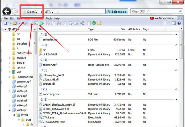Collapse the C (1) group
Screen dimensions: 185x127
tap(176, 60)
